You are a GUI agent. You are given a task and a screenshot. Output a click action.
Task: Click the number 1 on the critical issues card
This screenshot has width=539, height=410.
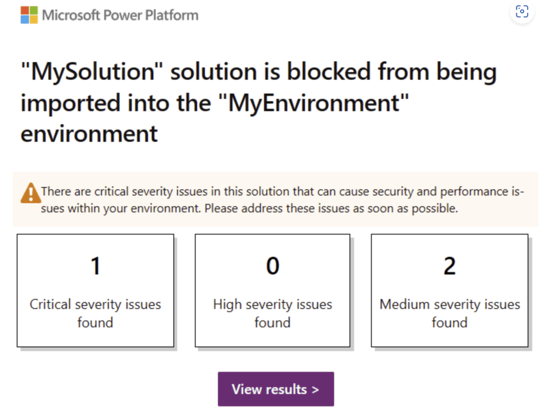tap(95, 265)
